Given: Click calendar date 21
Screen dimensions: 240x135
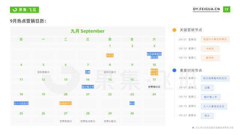Looking at the screenshot, I should coord(88,94).
